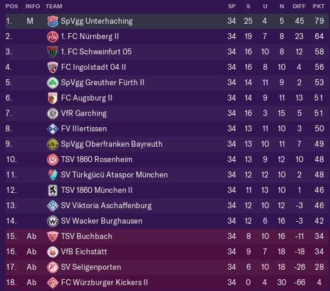Click the TSV 1860 München II lion crest

click(53, 190)
